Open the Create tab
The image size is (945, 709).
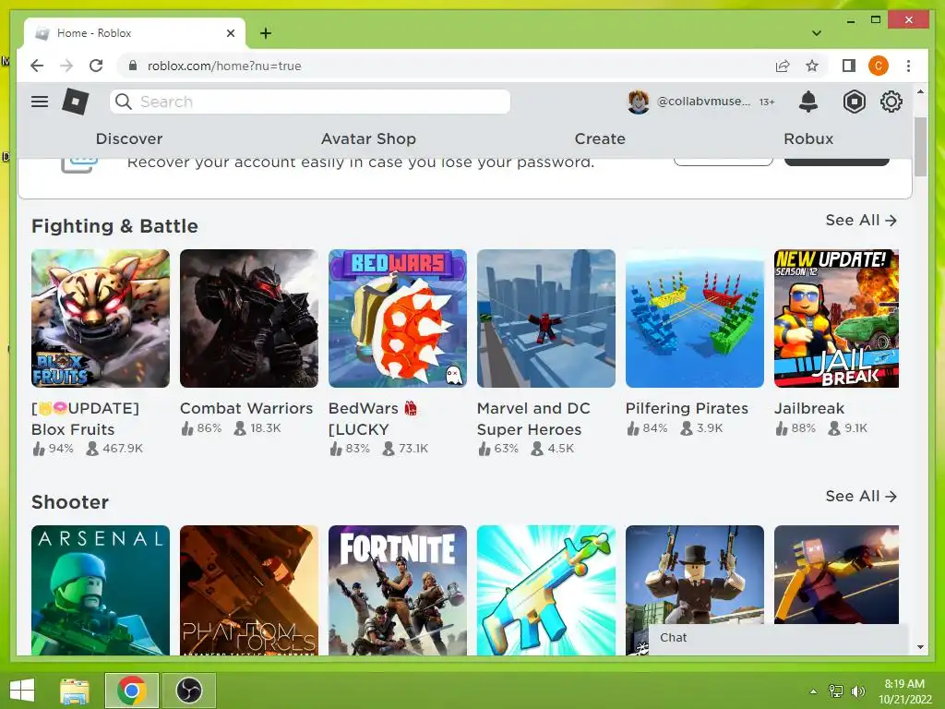(x=600, y=138)
